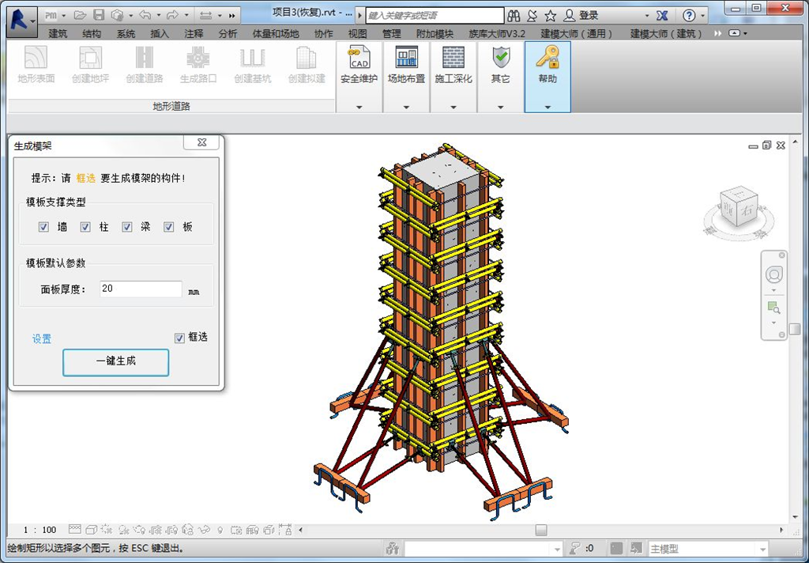The height and width of the screenshot is (563, 809).
Task: Click the 一键生成 button
Action: (115, 362)
